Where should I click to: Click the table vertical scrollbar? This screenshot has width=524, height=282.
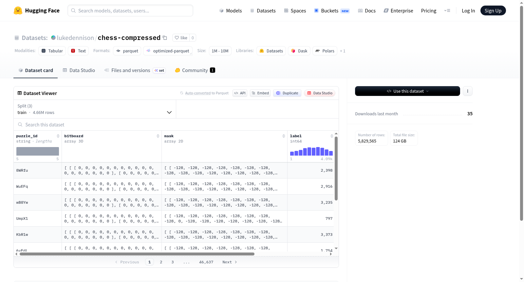point(336,169)
